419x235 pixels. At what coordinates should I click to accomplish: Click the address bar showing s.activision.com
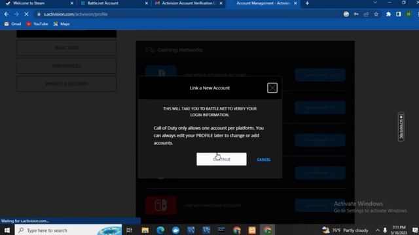click(x=187, y=14)
